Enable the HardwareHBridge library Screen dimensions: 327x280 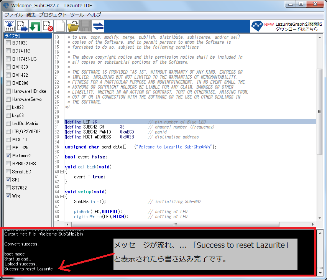pyautogui.click(x=8, y=91)
